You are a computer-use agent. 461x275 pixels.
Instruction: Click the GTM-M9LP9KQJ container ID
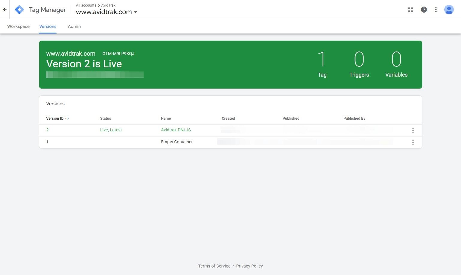(118, 54)
